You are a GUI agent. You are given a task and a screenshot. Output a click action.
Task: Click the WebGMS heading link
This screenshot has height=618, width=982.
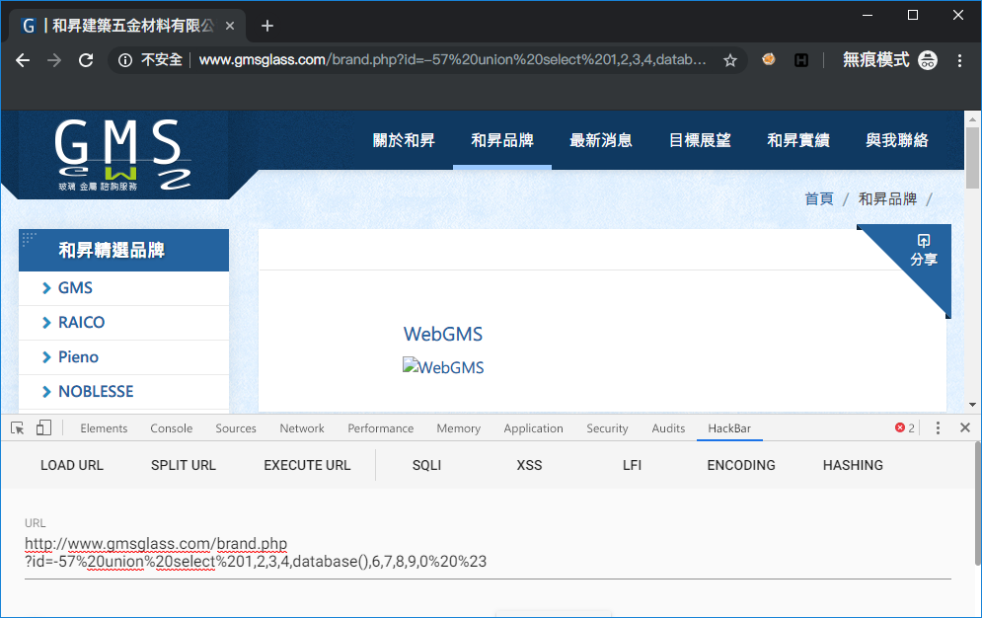(x=443, y=334)
